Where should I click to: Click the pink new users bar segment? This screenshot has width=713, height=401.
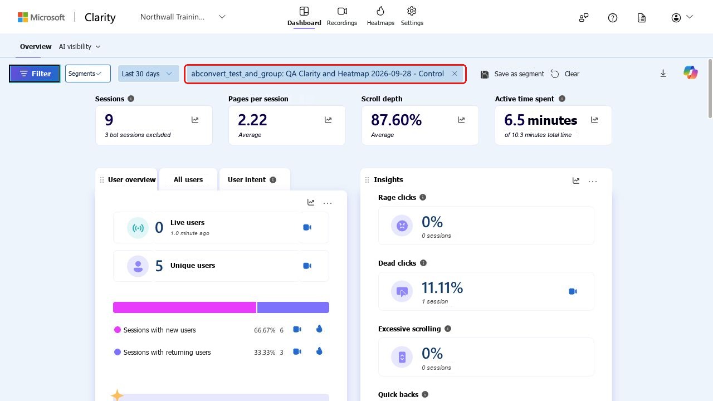[x=184, y=307]
